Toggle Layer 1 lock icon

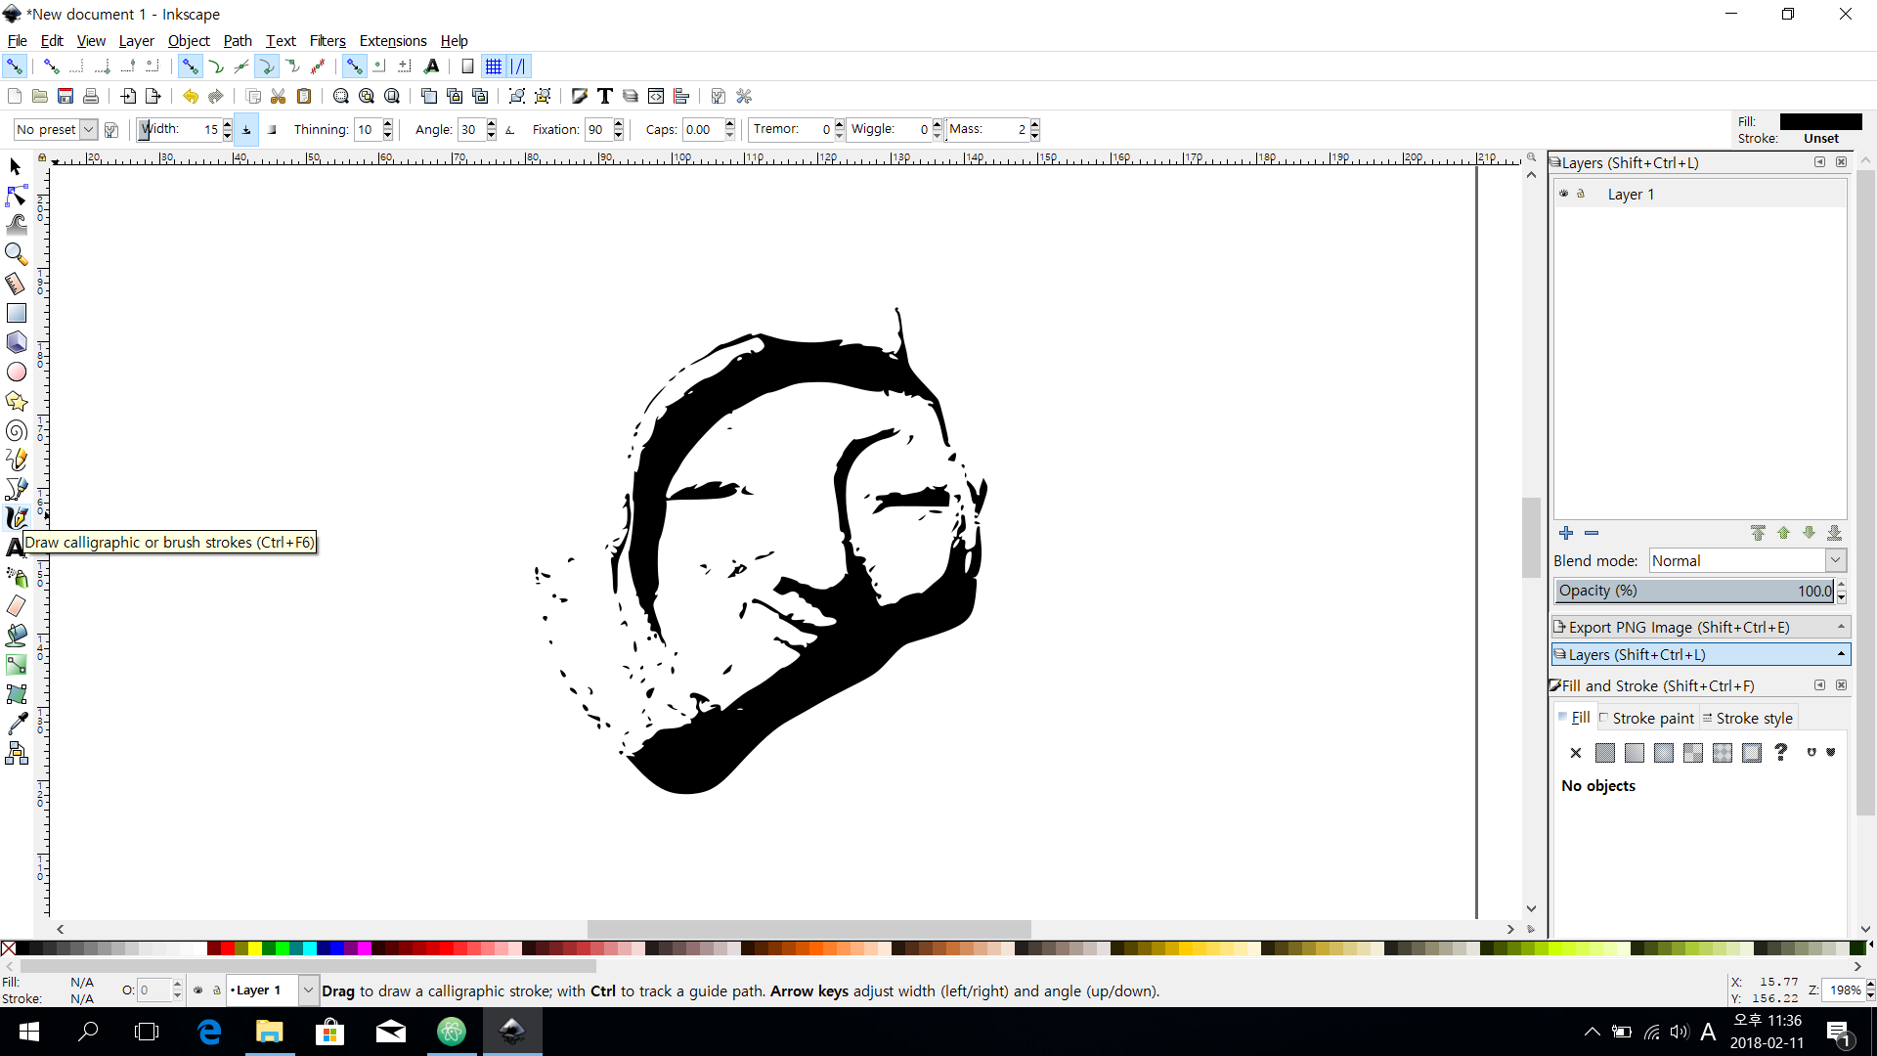tap(1581, 194)
